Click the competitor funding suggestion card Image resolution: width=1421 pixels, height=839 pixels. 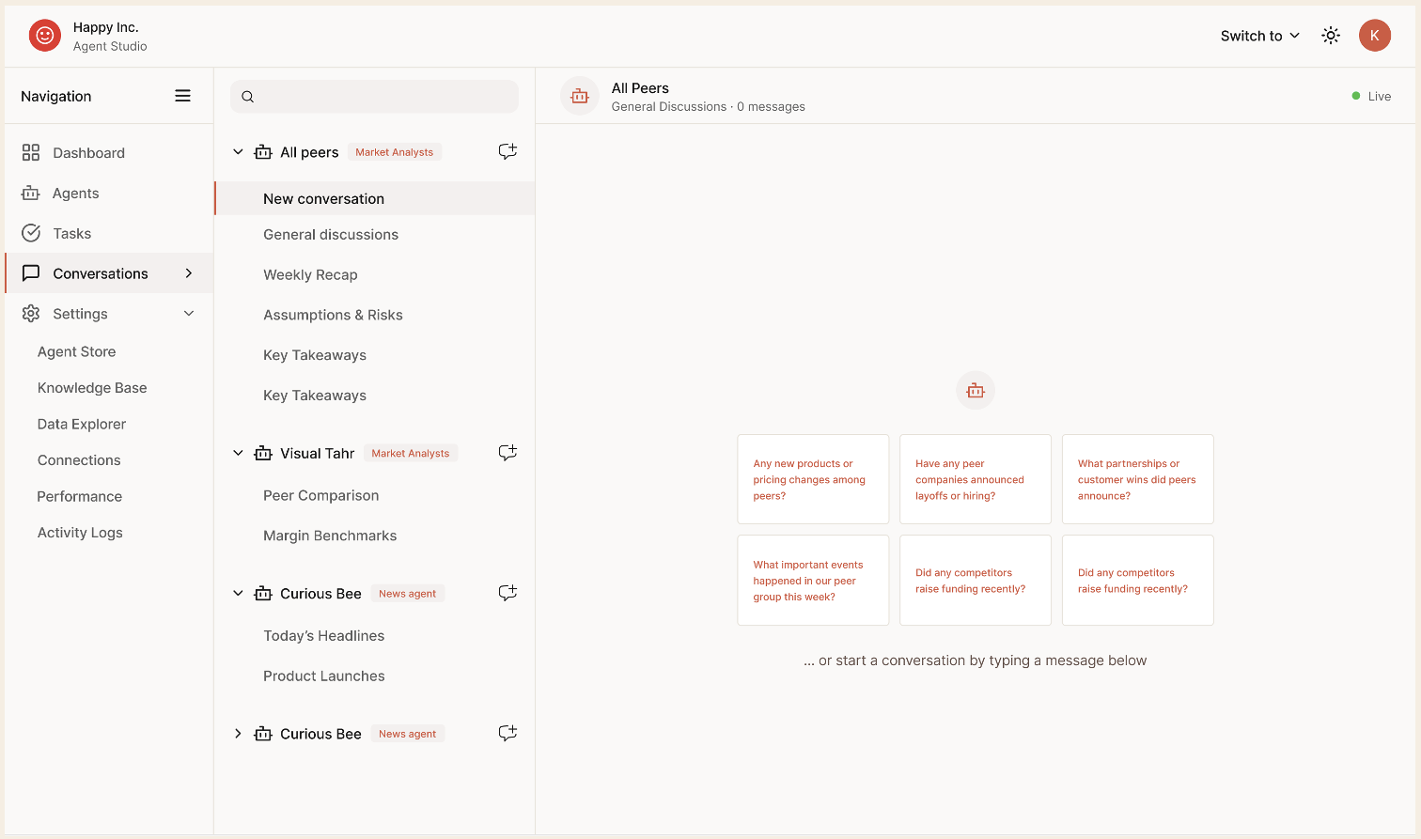click(x=975, y=580)
